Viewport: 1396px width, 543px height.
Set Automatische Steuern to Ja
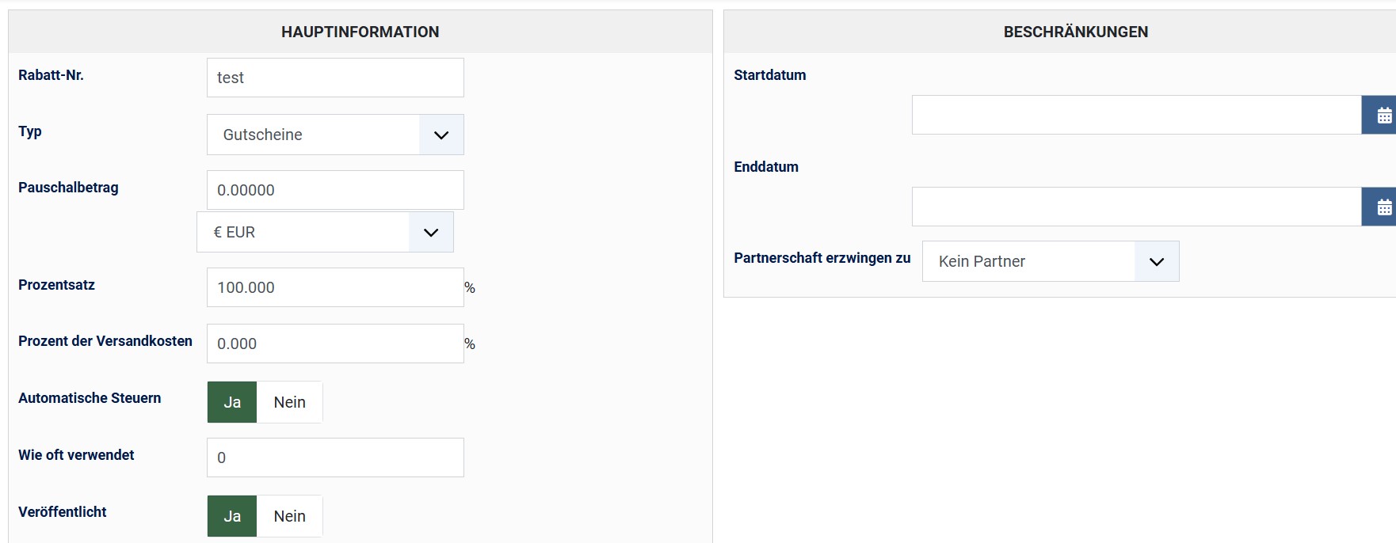click(232, 402)
